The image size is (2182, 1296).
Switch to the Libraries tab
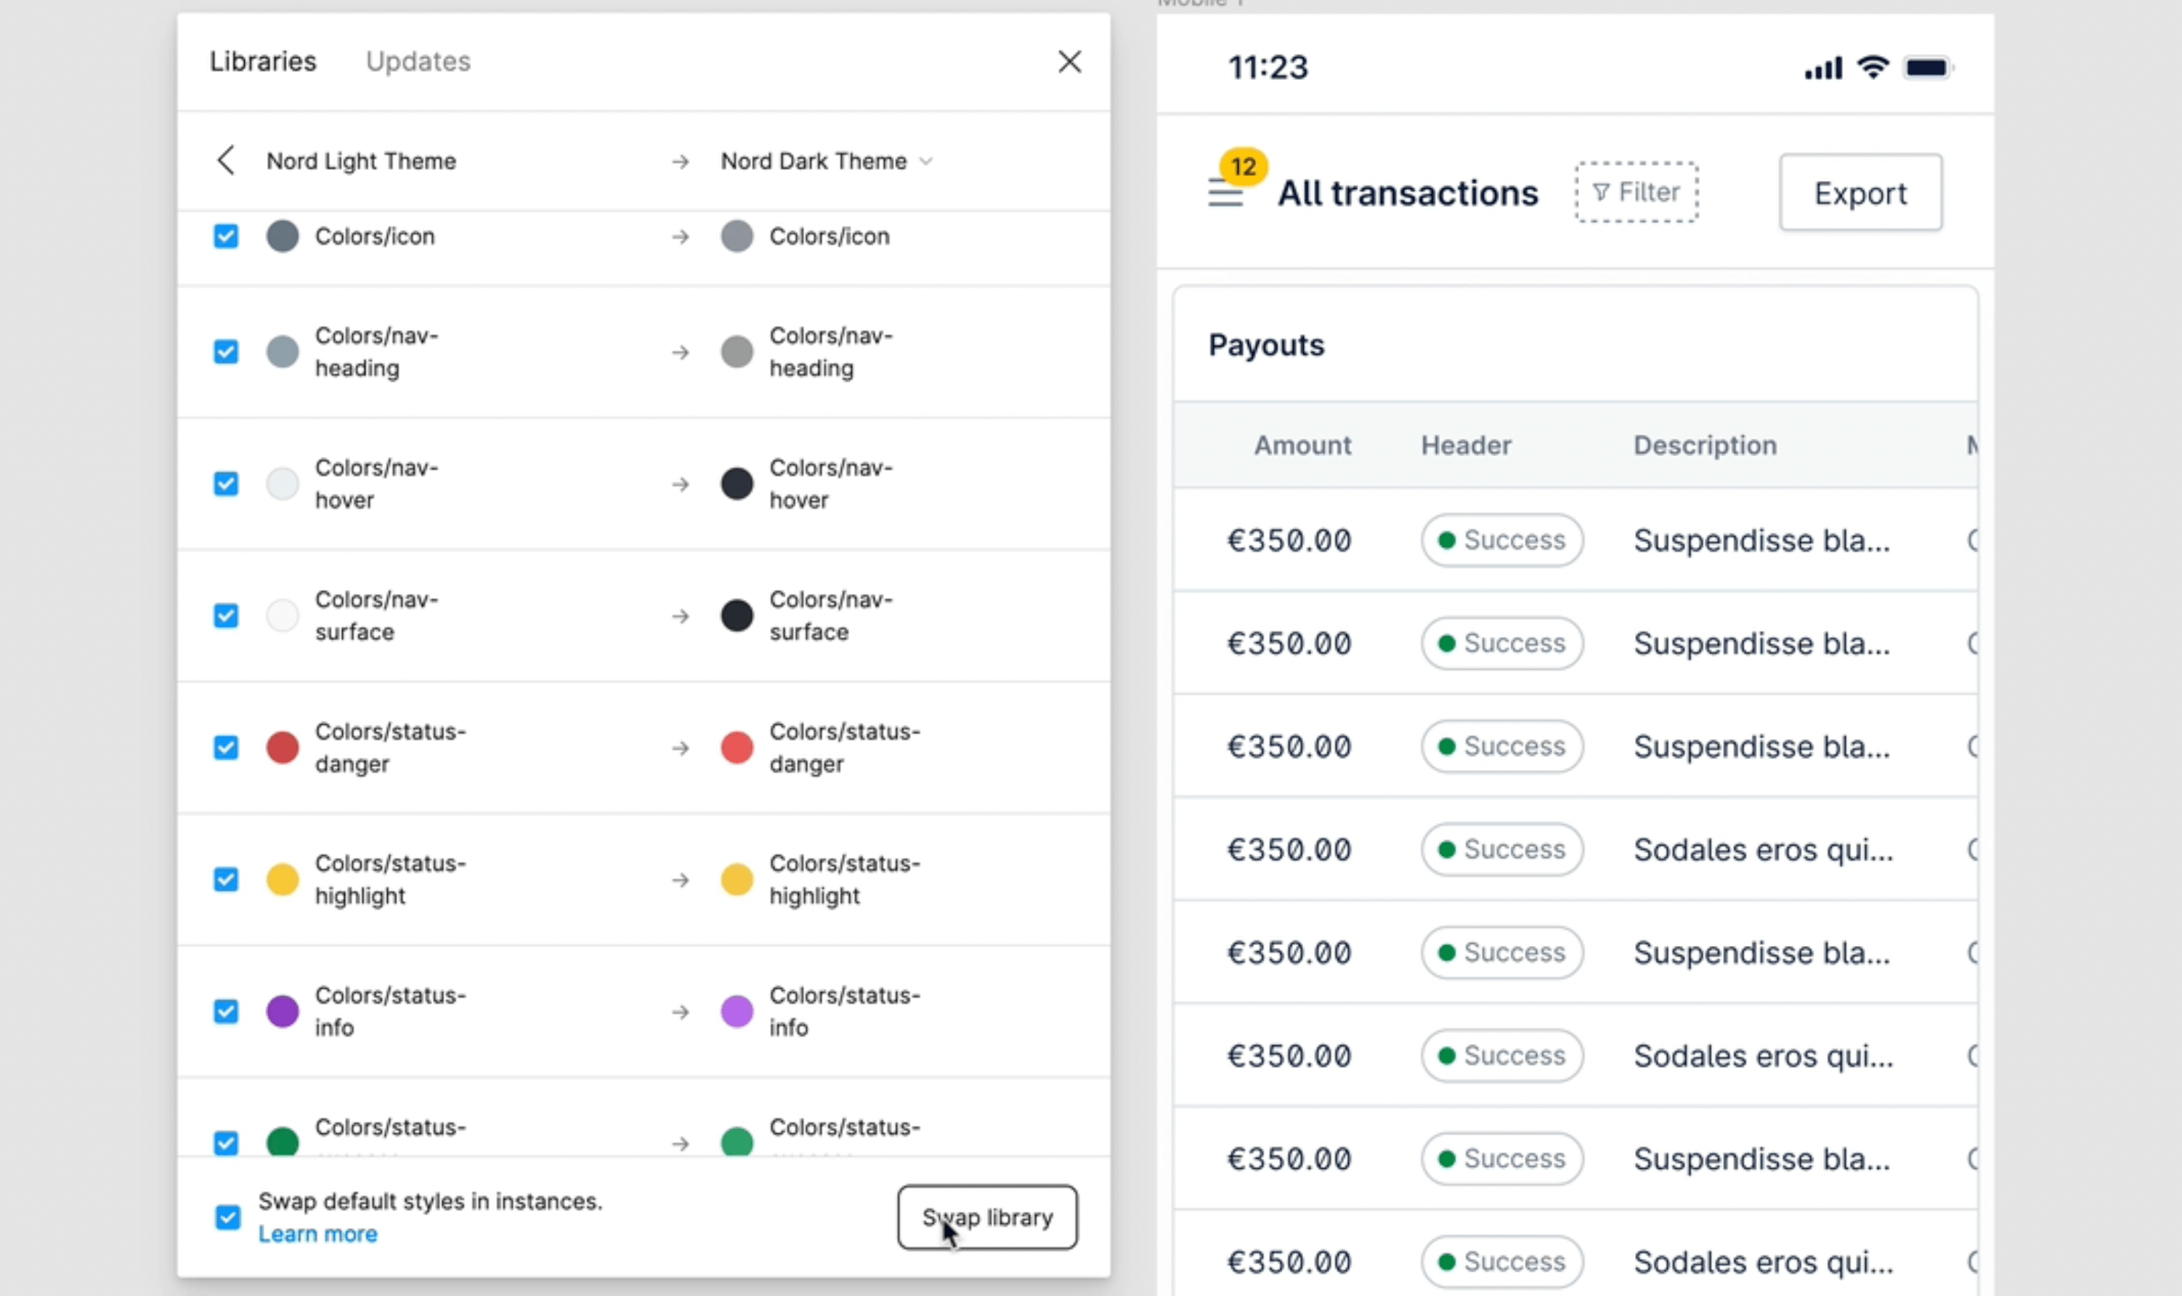tap(263, 62)
